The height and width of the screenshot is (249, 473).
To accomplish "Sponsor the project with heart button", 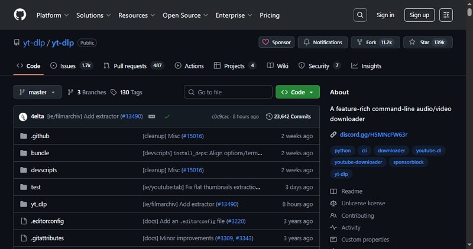I will 276,42.
